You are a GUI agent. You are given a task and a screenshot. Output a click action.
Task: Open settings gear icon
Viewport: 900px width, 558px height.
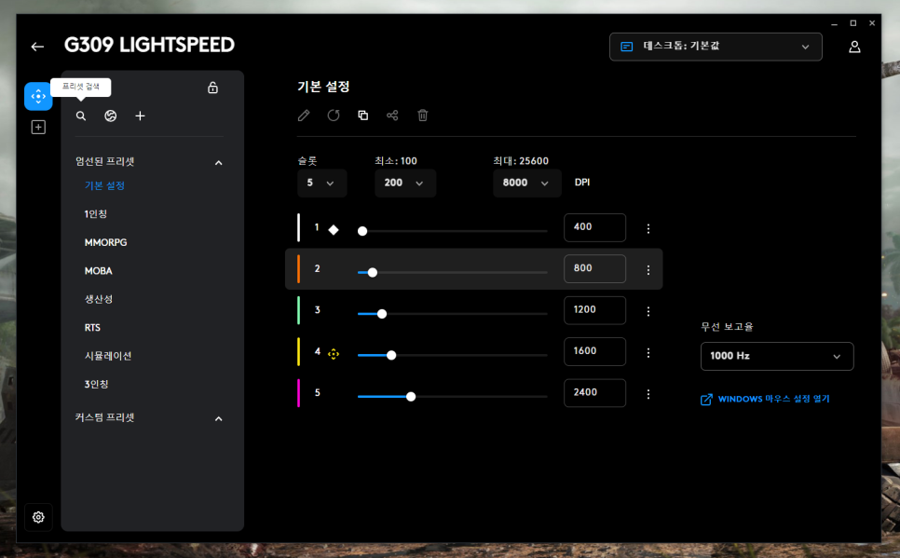pos(38,517)
